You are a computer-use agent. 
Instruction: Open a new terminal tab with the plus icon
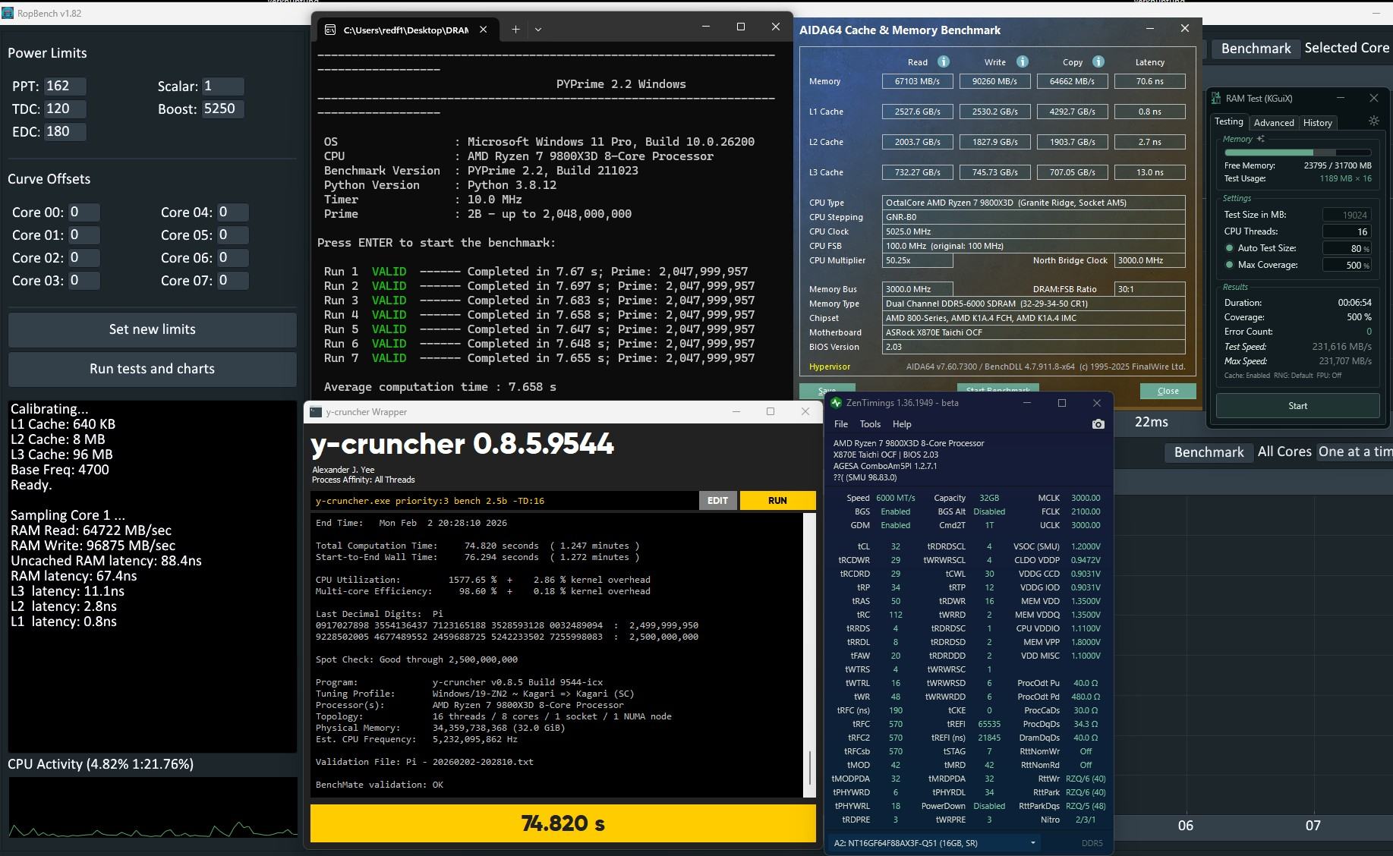(x=515, y=30)
